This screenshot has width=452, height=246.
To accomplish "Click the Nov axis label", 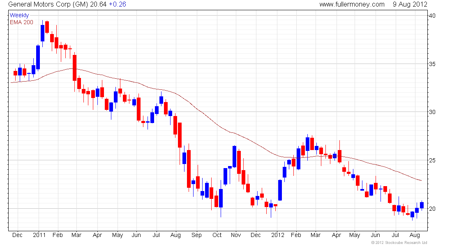I will [x=236, y=235].
